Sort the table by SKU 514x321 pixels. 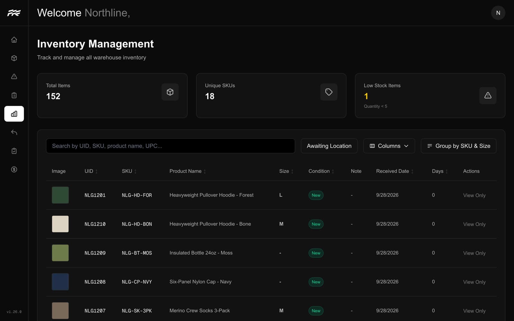(129, 171)
